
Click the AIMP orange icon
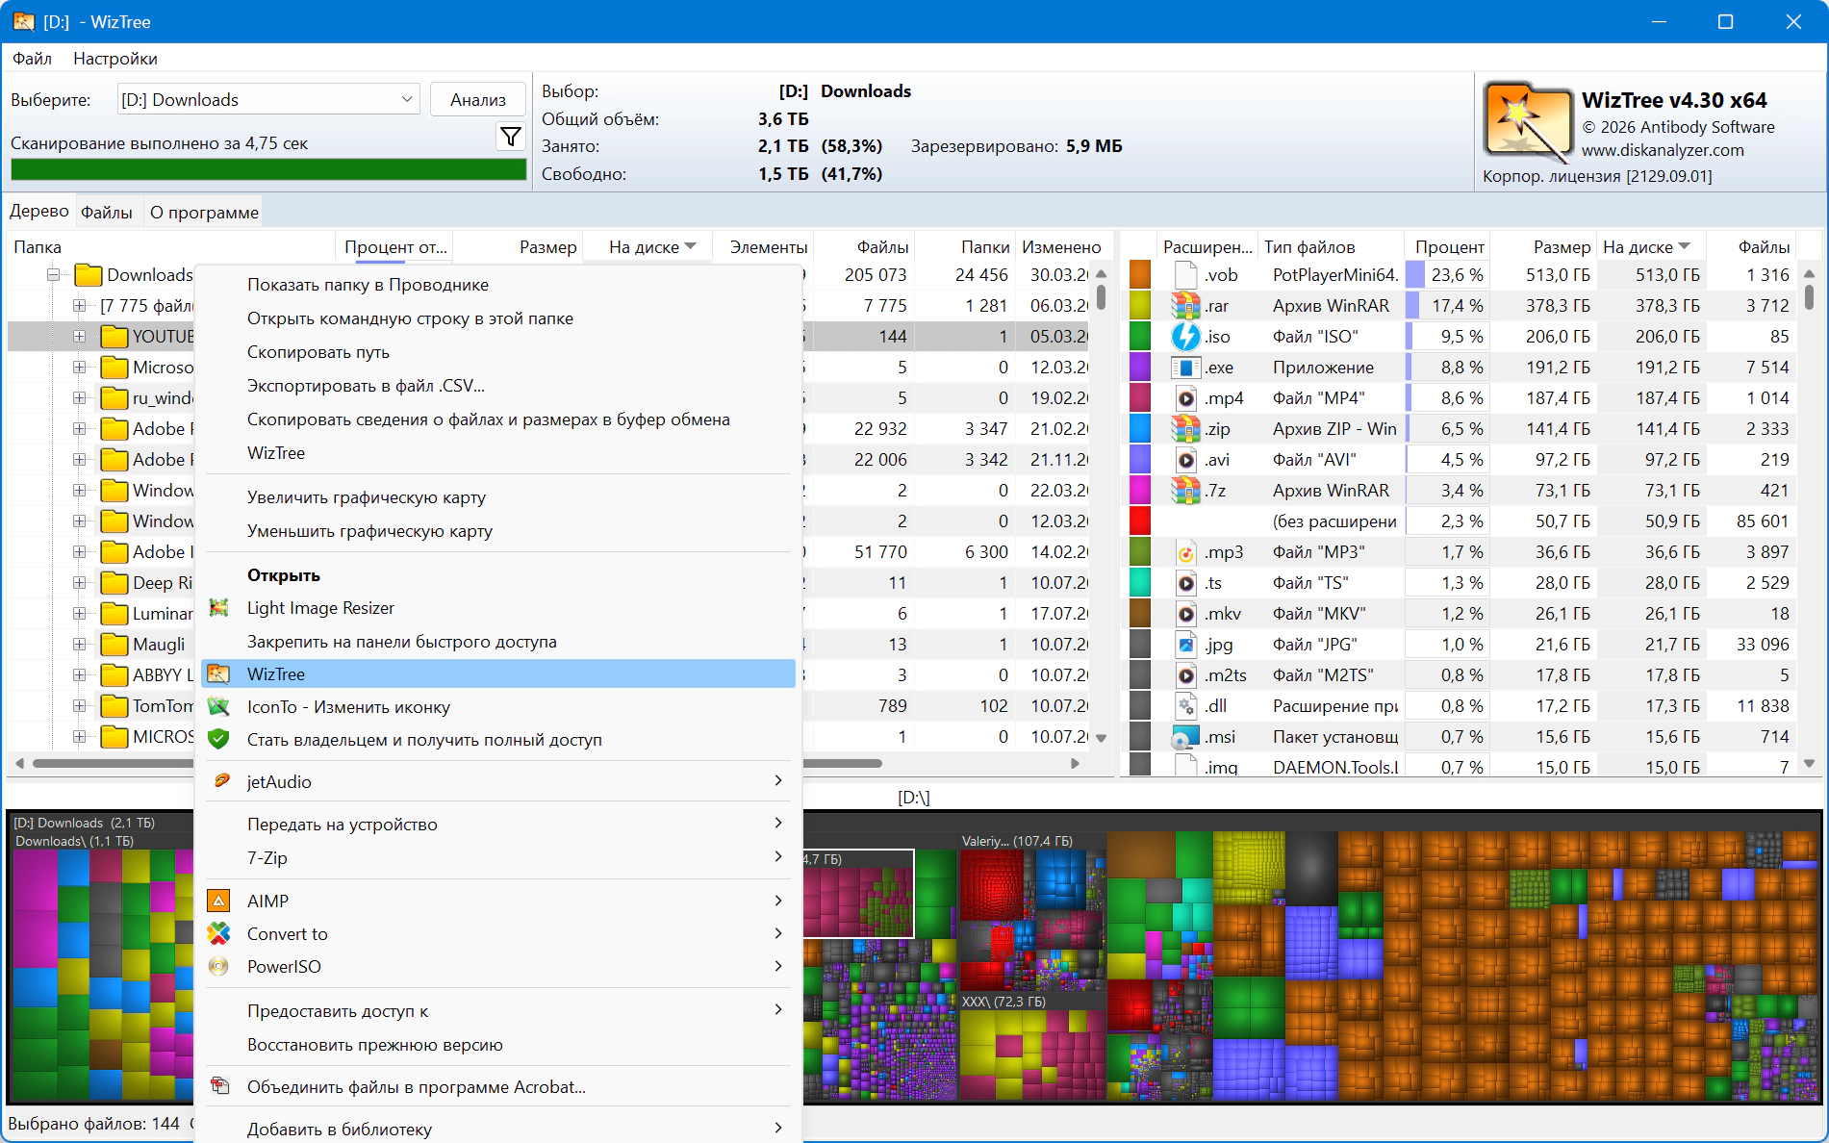pos(219,902)
